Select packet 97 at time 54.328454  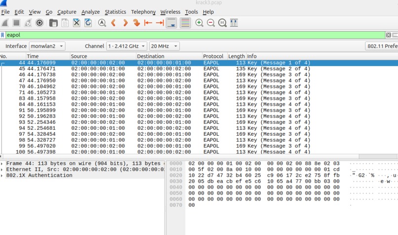click(x=199, y=134)
